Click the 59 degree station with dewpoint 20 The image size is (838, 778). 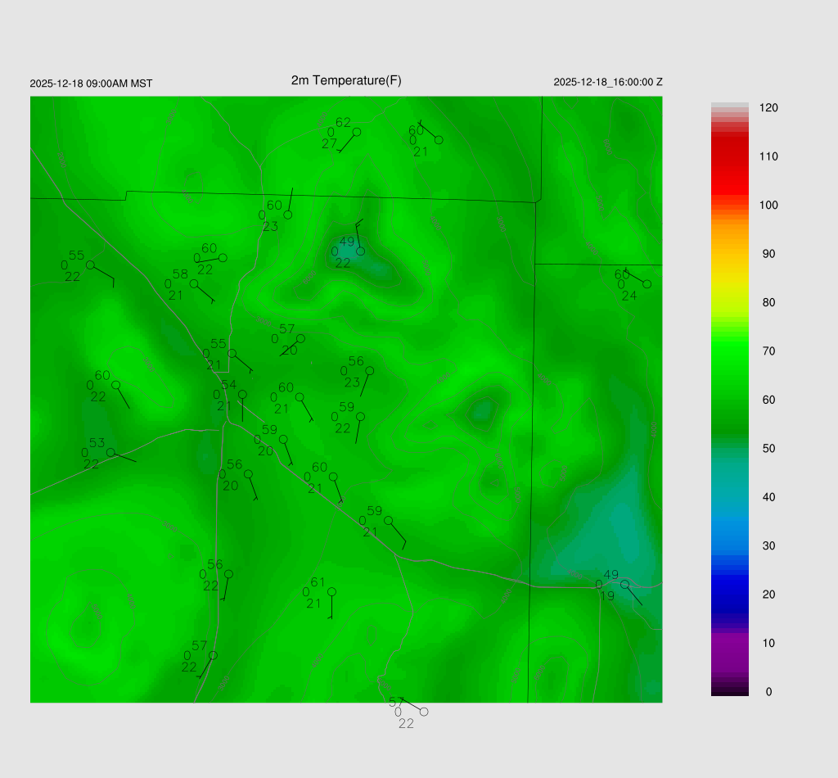click(283, 439)
